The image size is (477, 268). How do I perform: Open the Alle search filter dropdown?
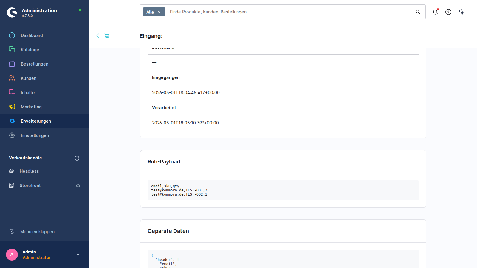(x=154, y=12)
